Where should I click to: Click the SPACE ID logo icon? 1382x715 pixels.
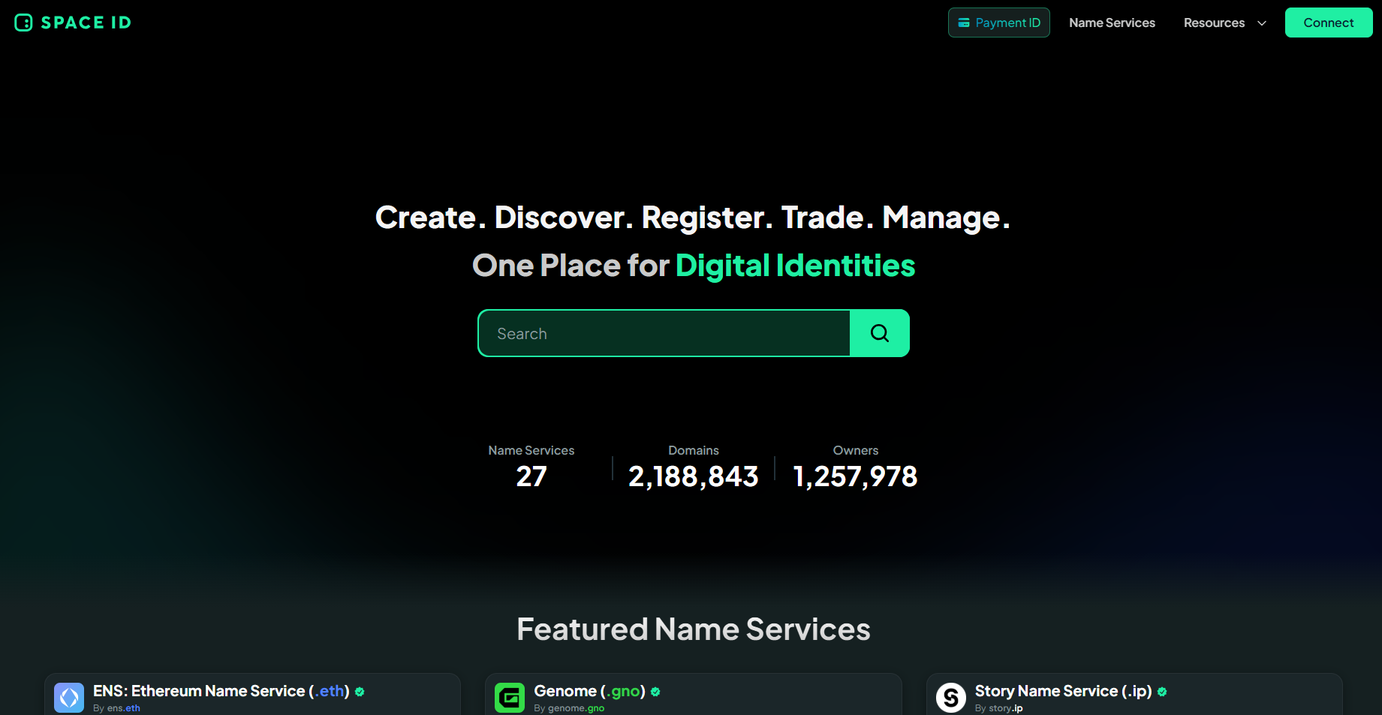(23, 23)
